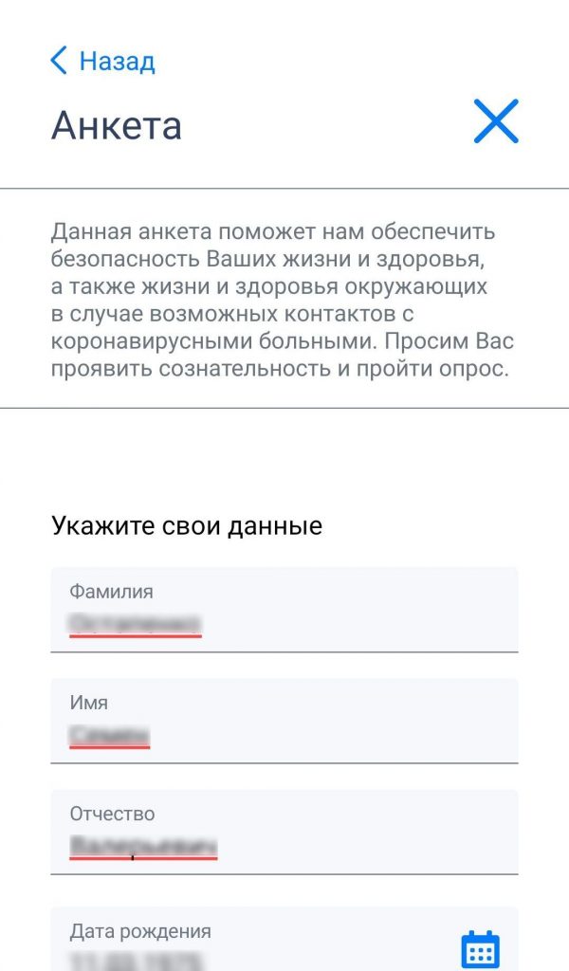Close the Анкета form with the X
The height and width of the screenshot is (971, 569).
(496, 121)
